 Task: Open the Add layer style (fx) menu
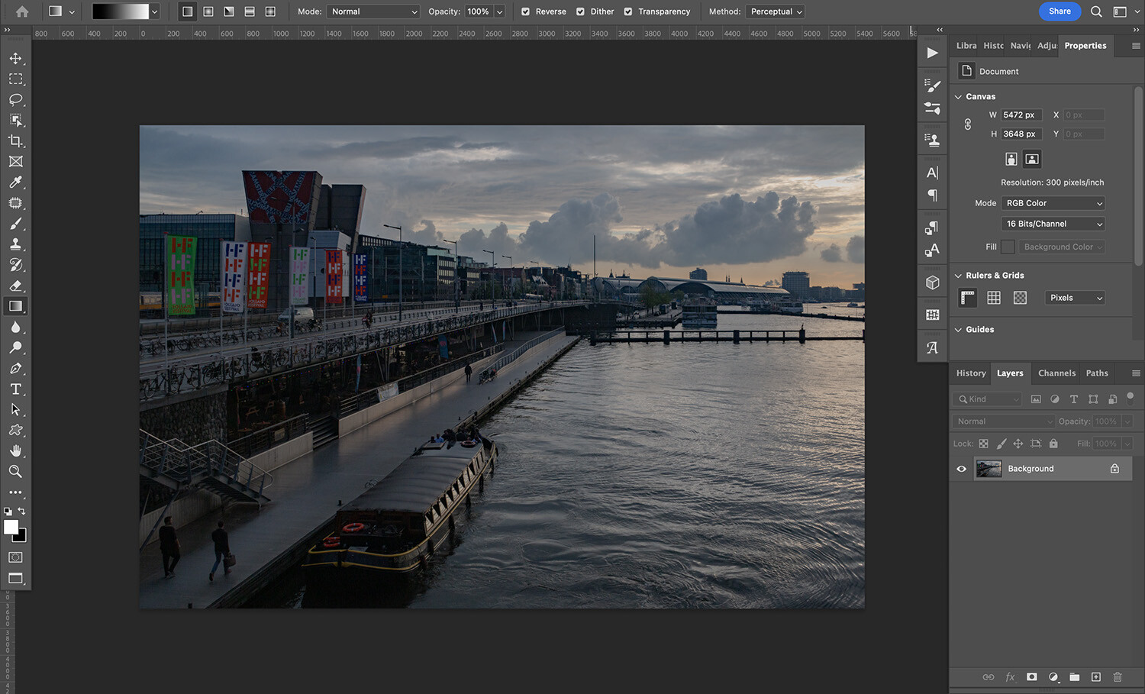point(1010,677)
